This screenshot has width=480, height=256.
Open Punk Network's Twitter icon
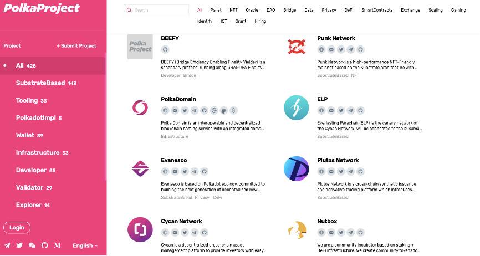pos(341,49)
